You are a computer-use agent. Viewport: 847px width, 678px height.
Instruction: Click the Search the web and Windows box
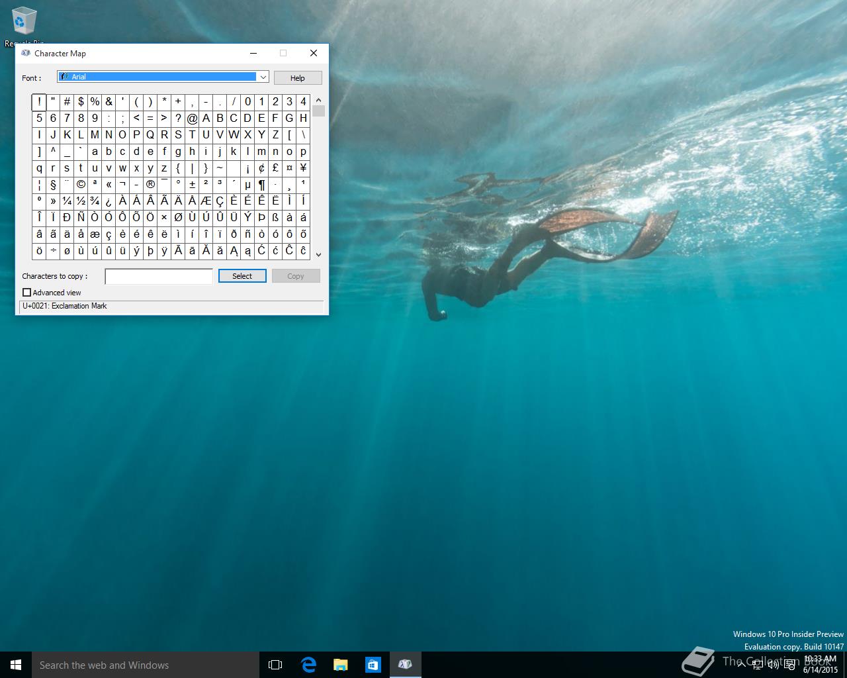(x=146, y=665)
